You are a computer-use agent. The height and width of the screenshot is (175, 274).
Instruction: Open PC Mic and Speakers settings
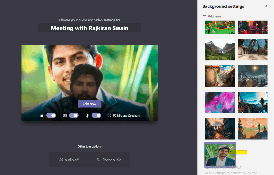click(x=126, y=116)
